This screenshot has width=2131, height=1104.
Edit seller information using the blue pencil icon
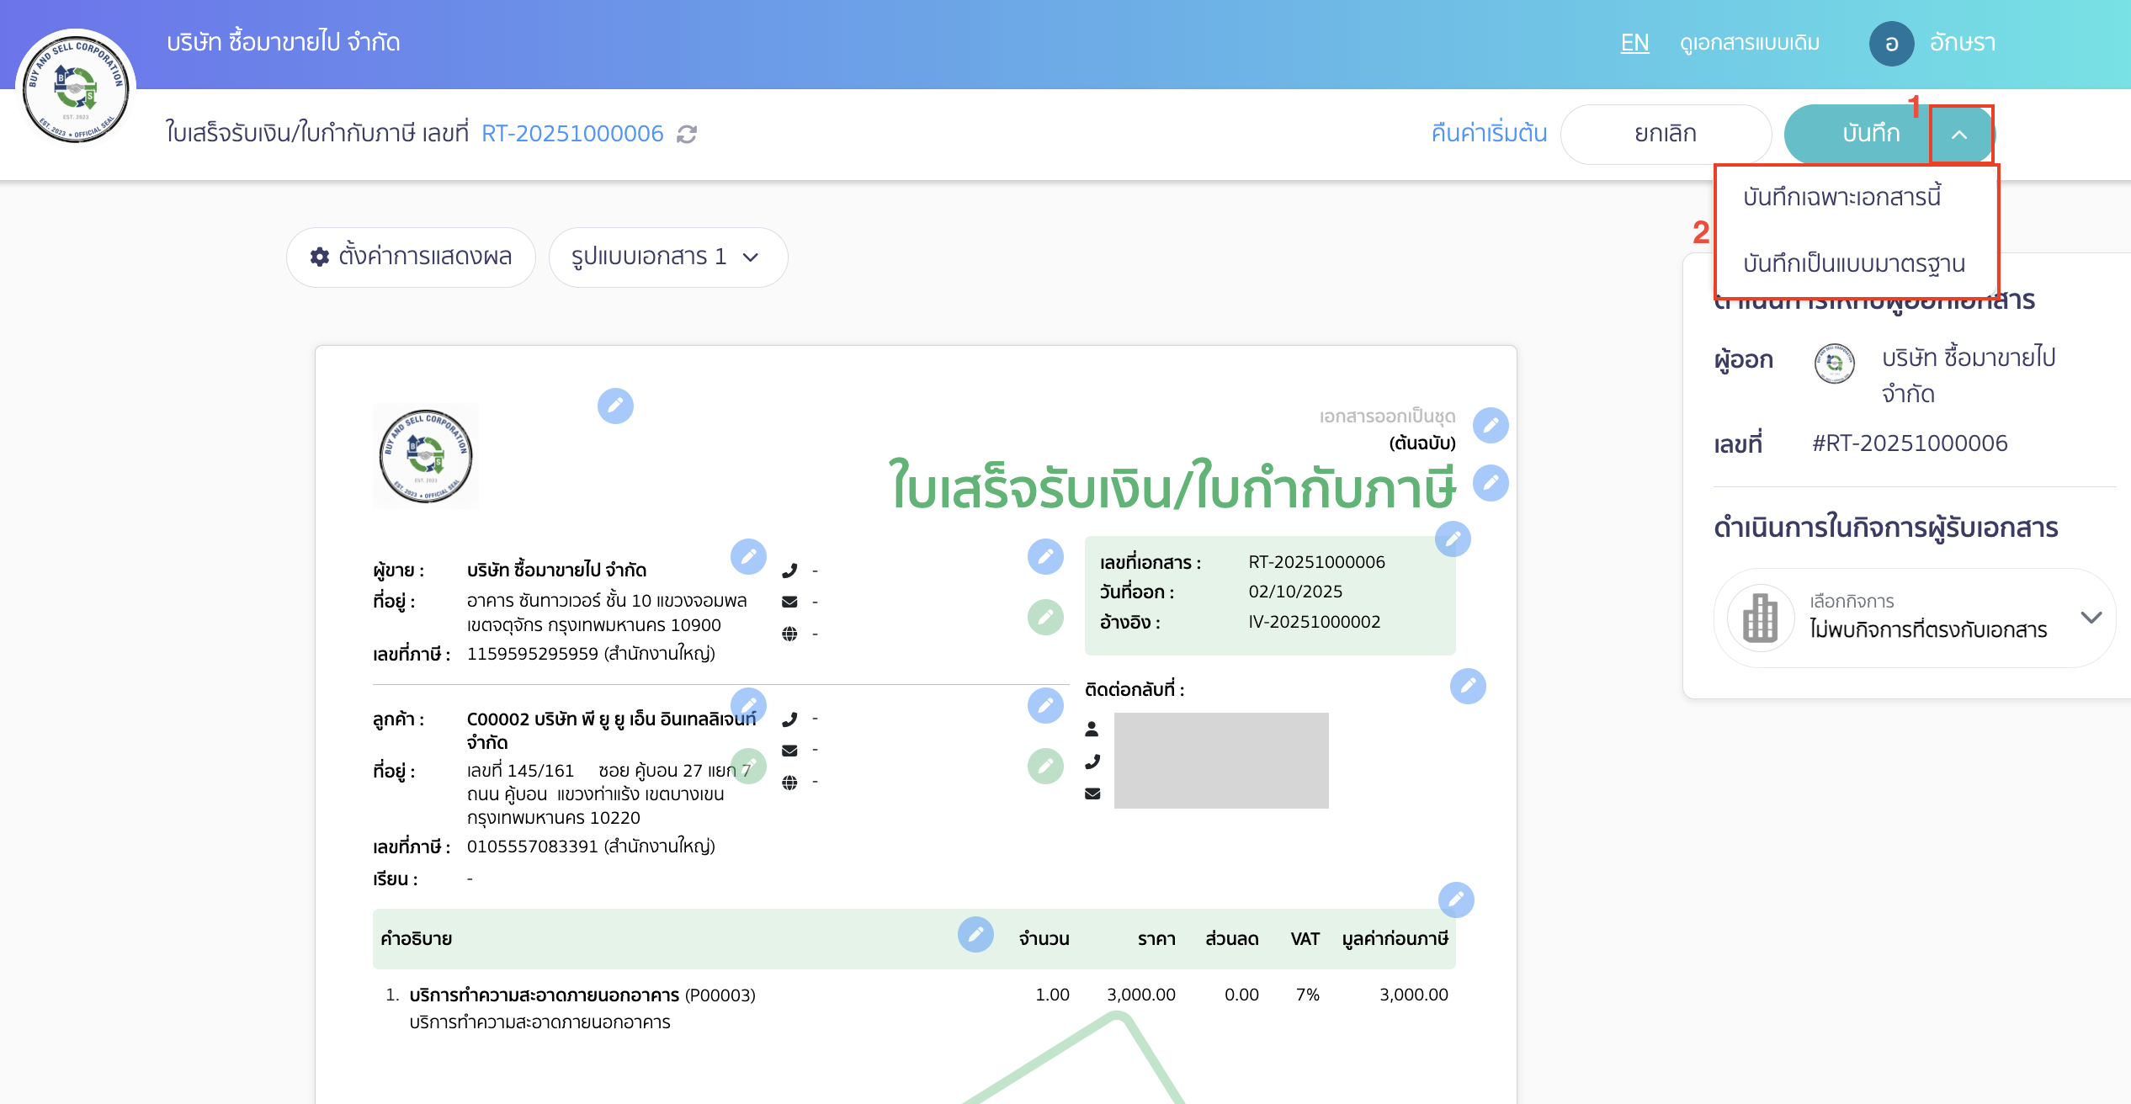point(749,556)
